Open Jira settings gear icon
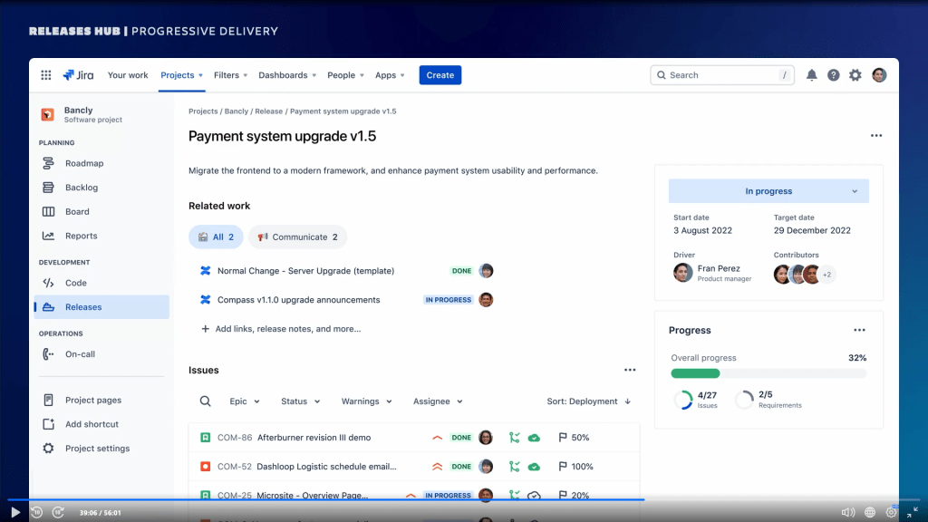 tap(855, 75)
